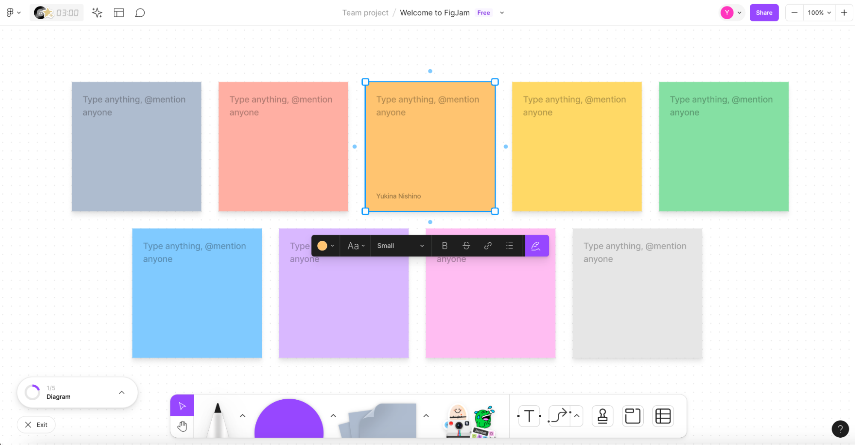
Task: Open the 100% zoom dropdown
Action: [819, 13]
